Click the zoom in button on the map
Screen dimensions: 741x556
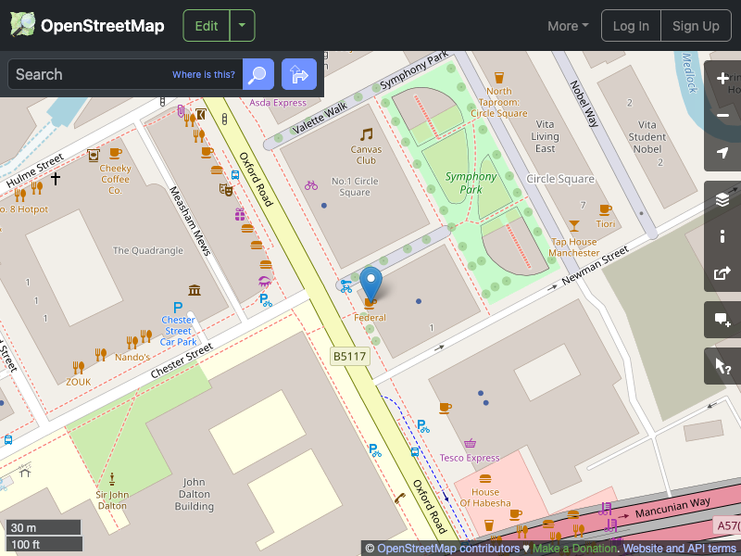tap(722, 79)
